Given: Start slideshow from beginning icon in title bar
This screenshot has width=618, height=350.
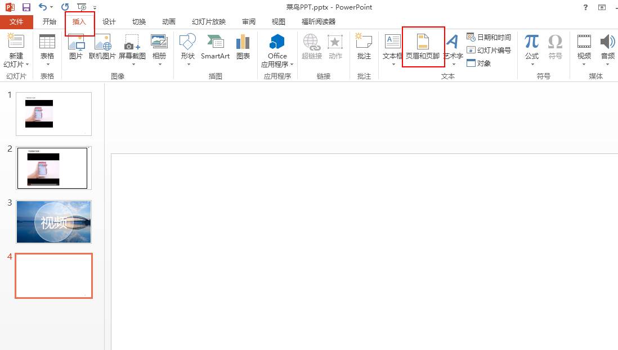Looking at the screenshot, I should pos(82,7).
